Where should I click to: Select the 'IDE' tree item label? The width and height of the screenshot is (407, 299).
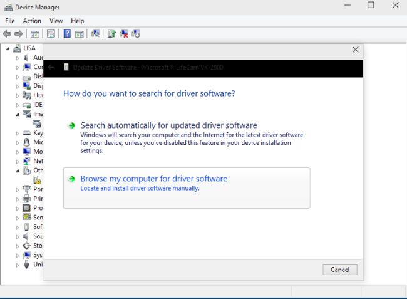pyautogui.click(x=38, y=105)
